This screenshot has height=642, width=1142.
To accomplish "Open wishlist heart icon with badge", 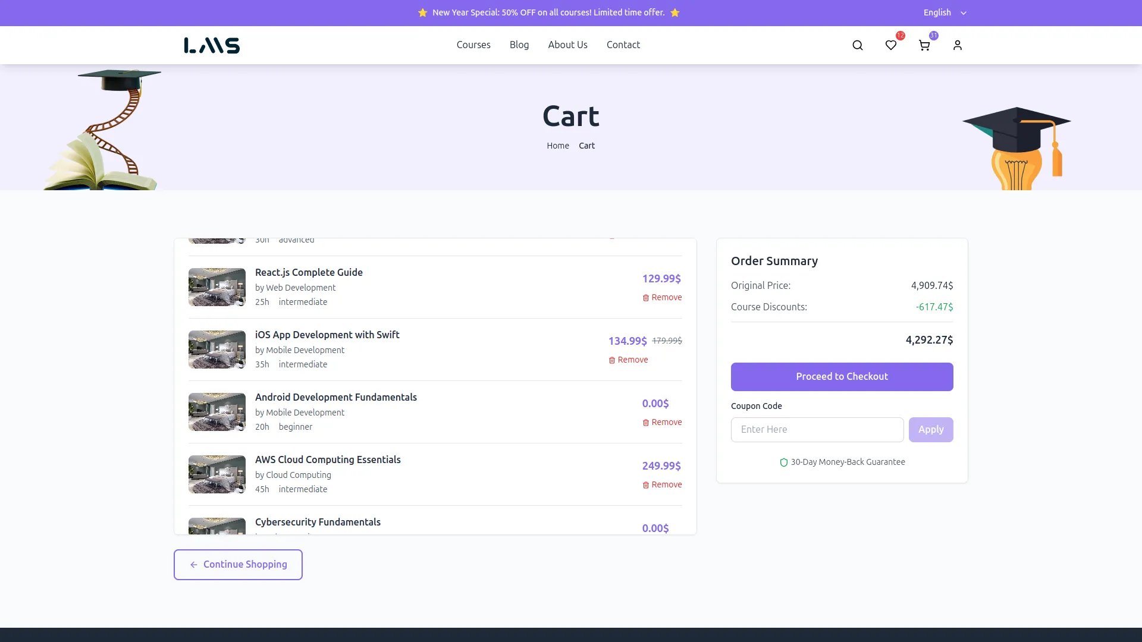I will coord(890,45).
